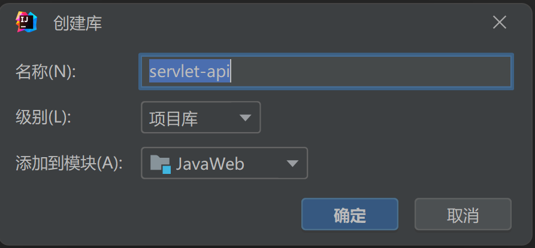Expand the 添加到模块 dropdown arrow
535x248 pixels.
point(292,164)
